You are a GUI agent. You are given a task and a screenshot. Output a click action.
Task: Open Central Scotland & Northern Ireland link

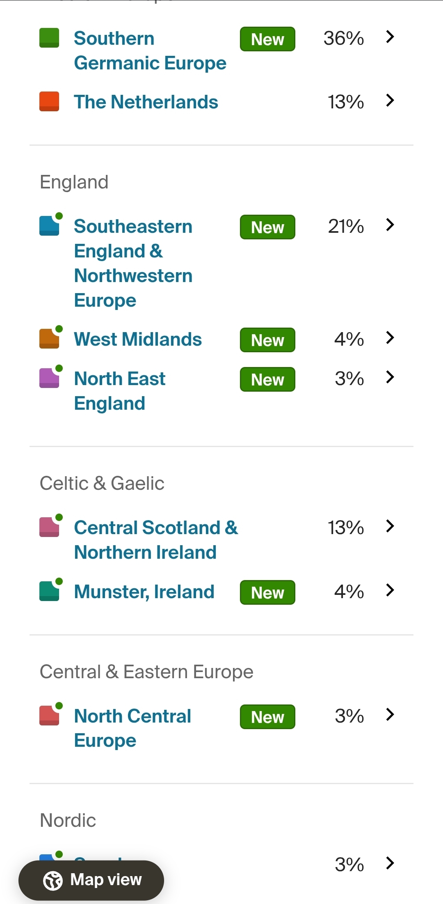click(156, 540)
